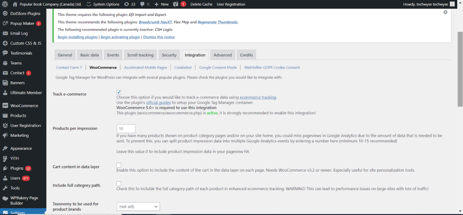The height and width of the screenshot is (215, 463).
Task: Click the Products per impression number field
Action: 126,129
